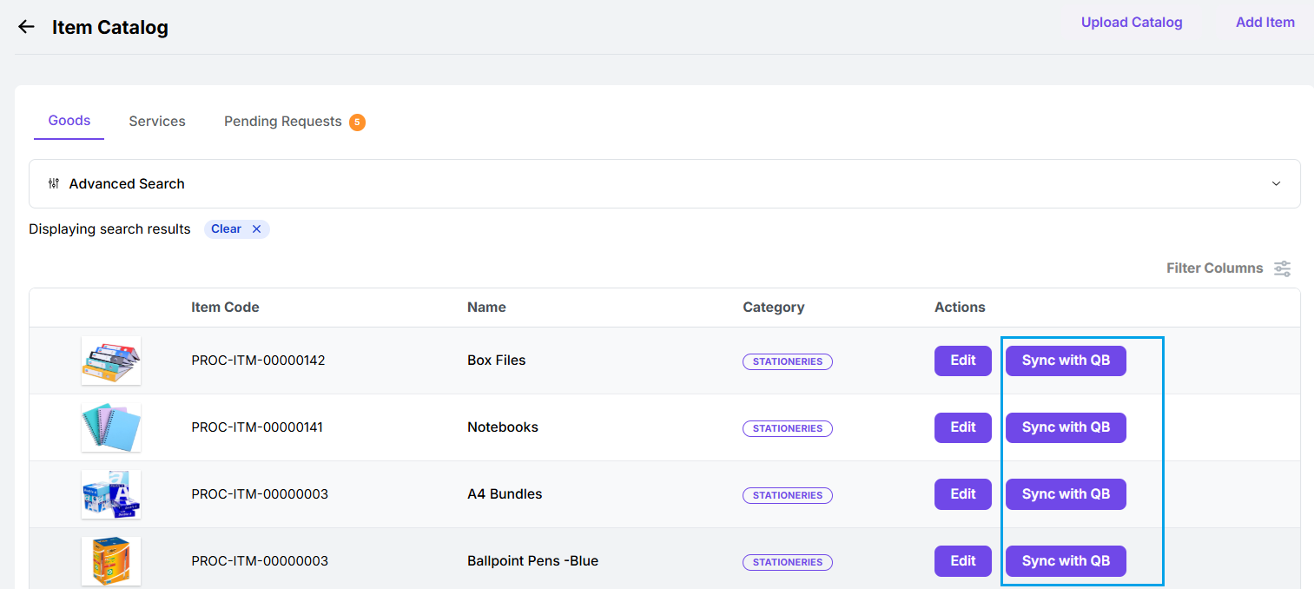The width and height of the screenshot is (1314, 589).
Task: Click the Item Code column header
Action: click(225, 308)
